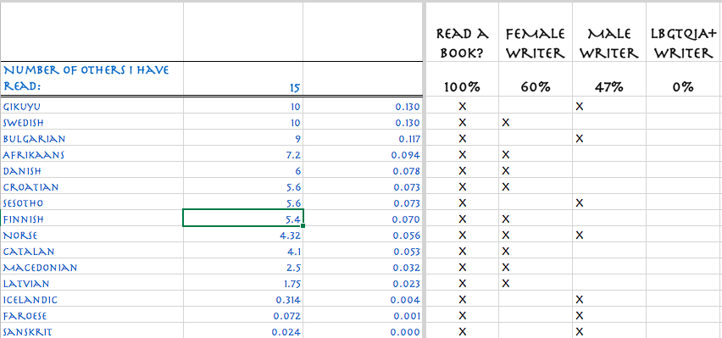This screenshot has height=338, width=722.
Task: Select the Read a Book header cell
Action: pos(463,44)
